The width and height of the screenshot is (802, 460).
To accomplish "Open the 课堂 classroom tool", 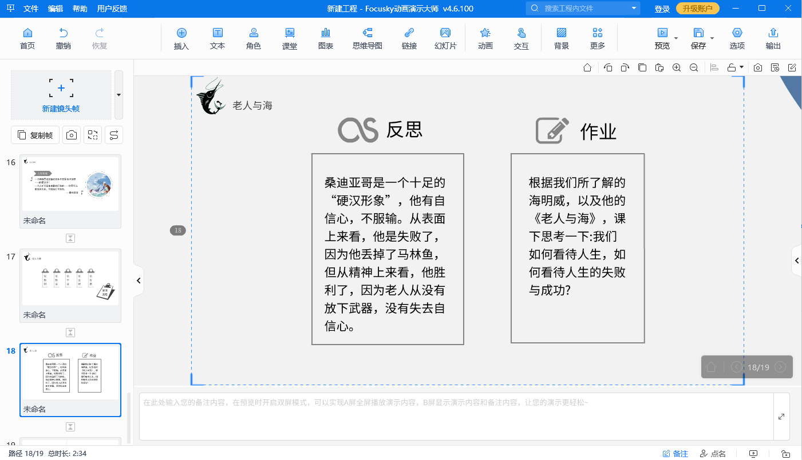I will [290, 38].
